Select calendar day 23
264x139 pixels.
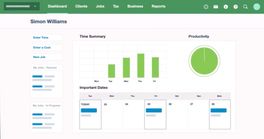112,115
